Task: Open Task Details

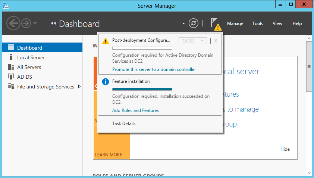Action: [124, 124]
